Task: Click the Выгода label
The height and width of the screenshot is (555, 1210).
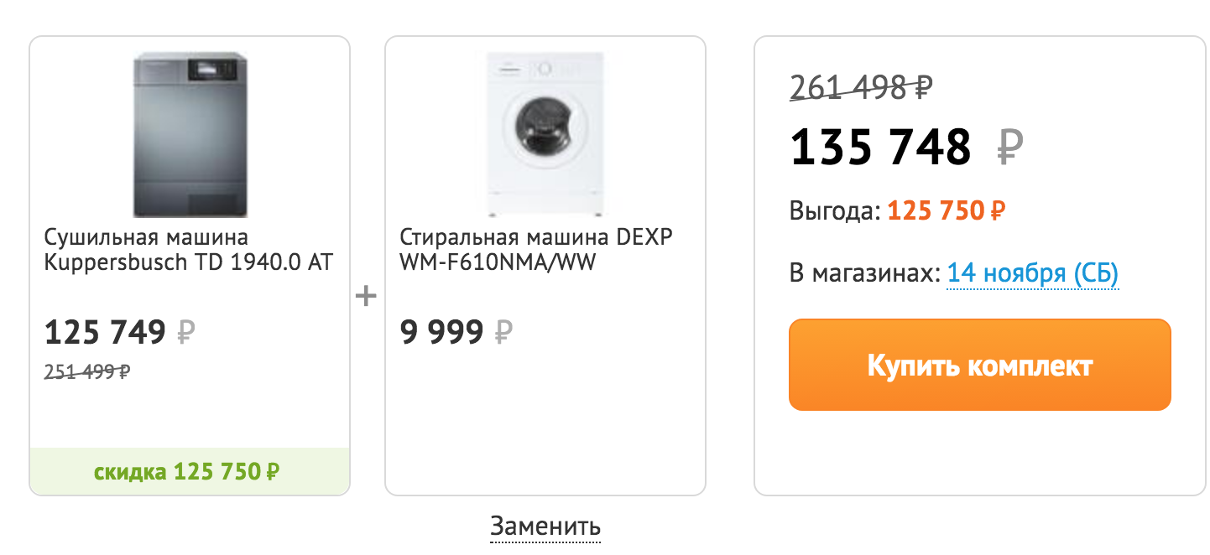Action: tap(835, 210)
